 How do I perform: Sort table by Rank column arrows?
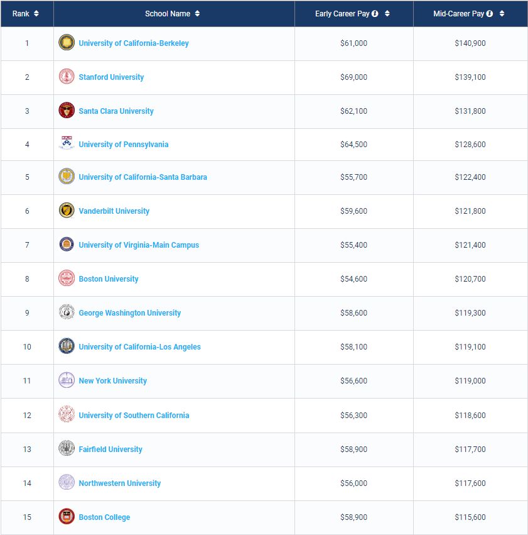pos(36,14)
